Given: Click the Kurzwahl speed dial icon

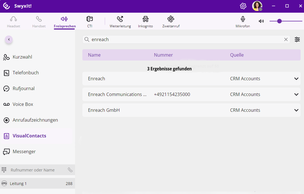Looking at the screenshot, I should point(6,57).
